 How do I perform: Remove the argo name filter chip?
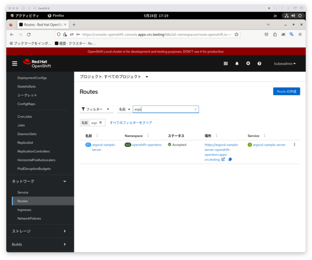click(101, 122)
